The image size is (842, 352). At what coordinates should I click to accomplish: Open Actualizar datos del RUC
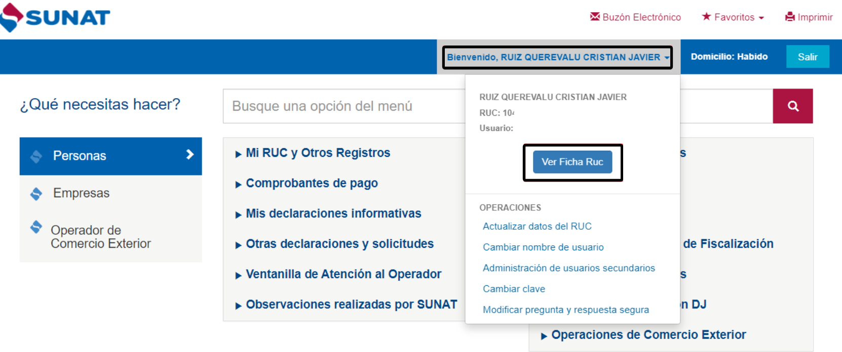(537, 226)
